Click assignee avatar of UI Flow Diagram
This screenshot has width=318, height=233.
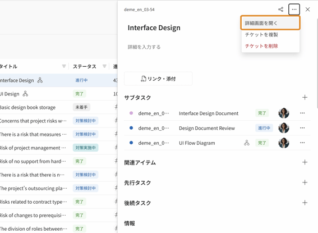coord(284,143)
